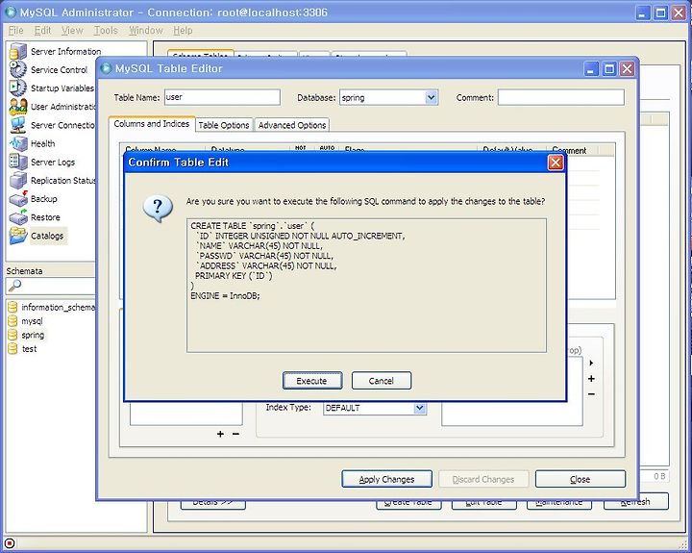692x553 pixels.
Task: Open the Backup icon
Action: click(x=18, y=199)
